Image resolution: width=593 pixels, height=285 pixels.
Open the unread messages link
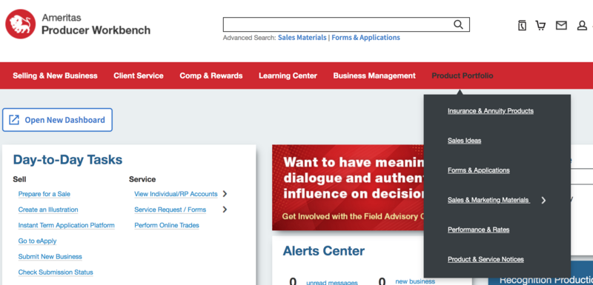coord(331,282)
